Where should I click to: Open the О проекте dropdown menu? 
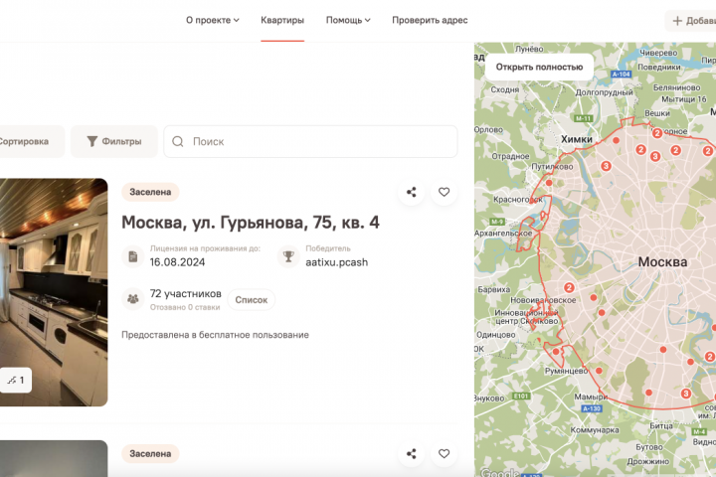pyautogui.click(x=213, y=20)
